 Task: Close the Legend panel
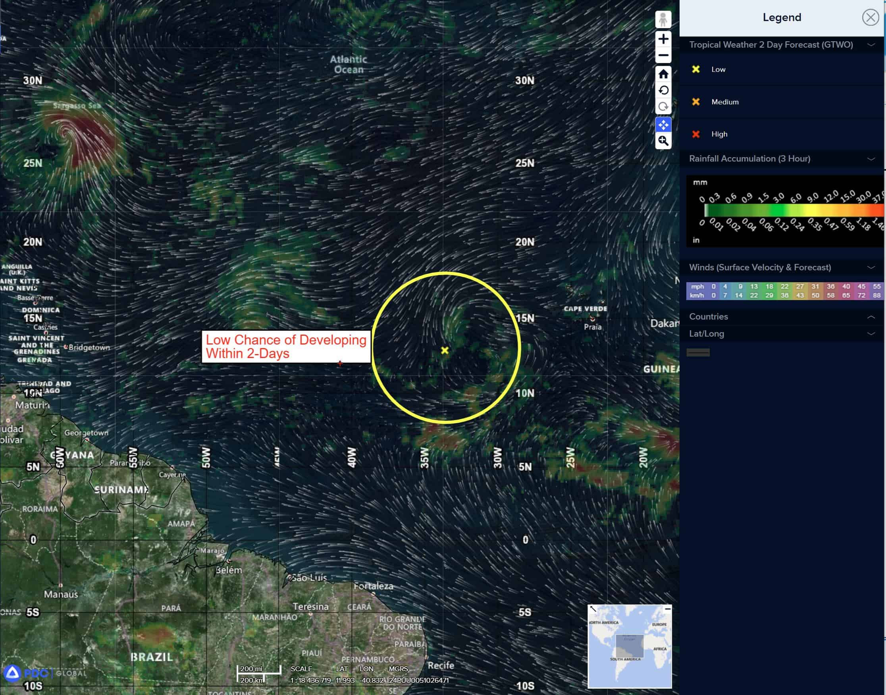(870, 17)
